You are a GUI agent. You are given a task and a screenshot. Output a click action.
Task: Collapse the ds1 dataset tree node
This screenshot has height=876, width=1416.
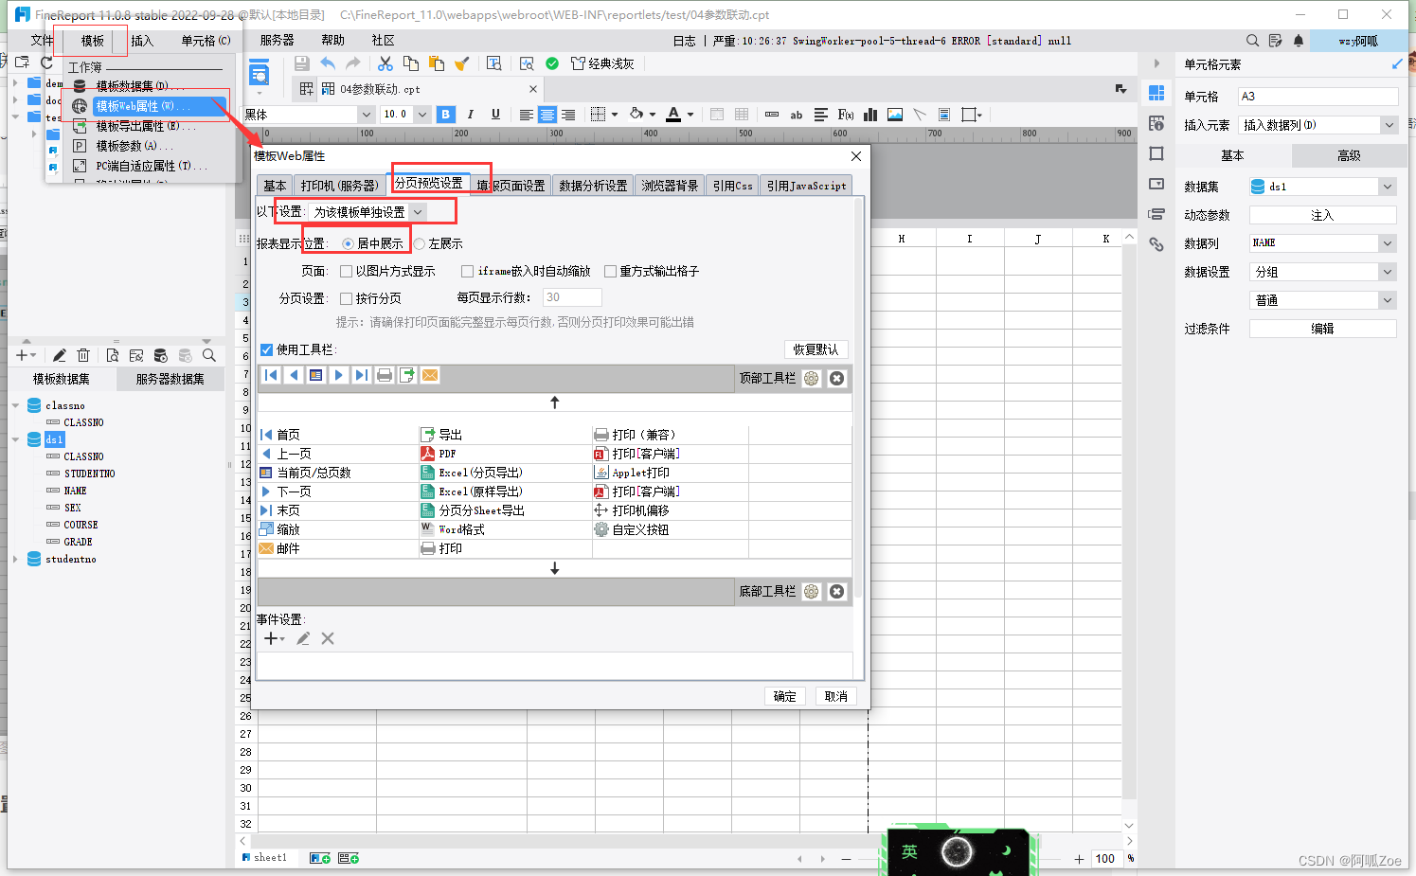pos(15,438)
